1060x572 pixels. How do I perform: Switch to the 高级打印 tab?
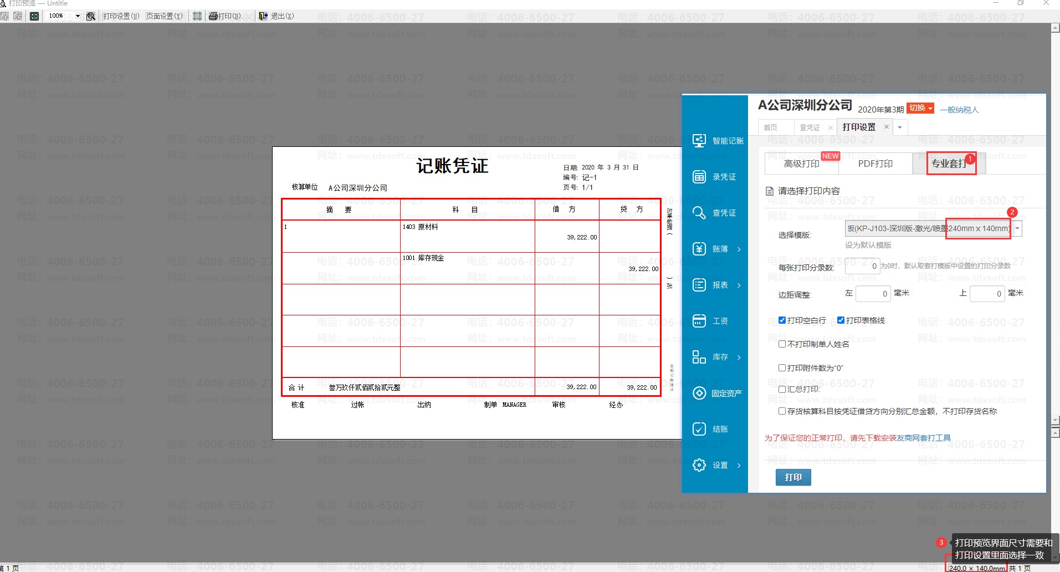click(801, 164)
